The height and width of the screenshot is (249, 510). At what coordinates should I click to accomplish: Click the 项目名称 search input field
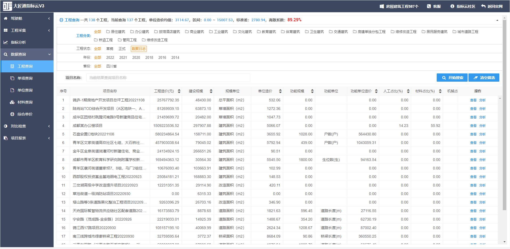tap(168, 78)
